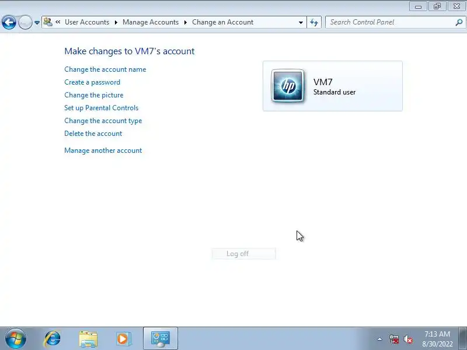Open the address bar history dropdown
The height and width of the screenshot is (350, 467).
pyautogui.click(x=301, y=22)
